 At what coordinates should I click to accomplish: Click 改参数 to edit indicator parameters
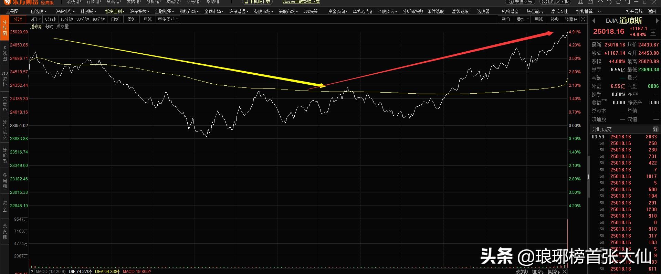point(522,272)
